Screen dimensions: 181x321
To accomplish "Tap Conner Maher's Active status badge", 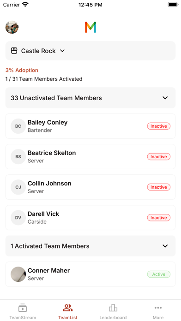I will click(159, 274).
